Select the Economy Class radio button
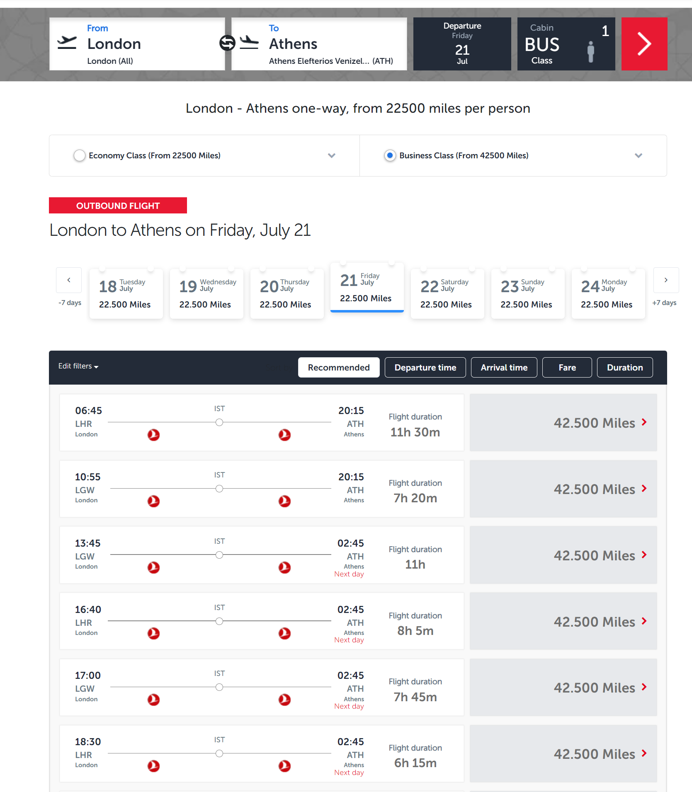The image size is (692, 792). pos(79,155)
